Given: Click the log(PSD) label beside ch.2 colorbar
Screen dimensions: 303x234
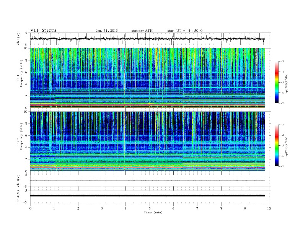Looking at the screenshot, I should [286, 147].
